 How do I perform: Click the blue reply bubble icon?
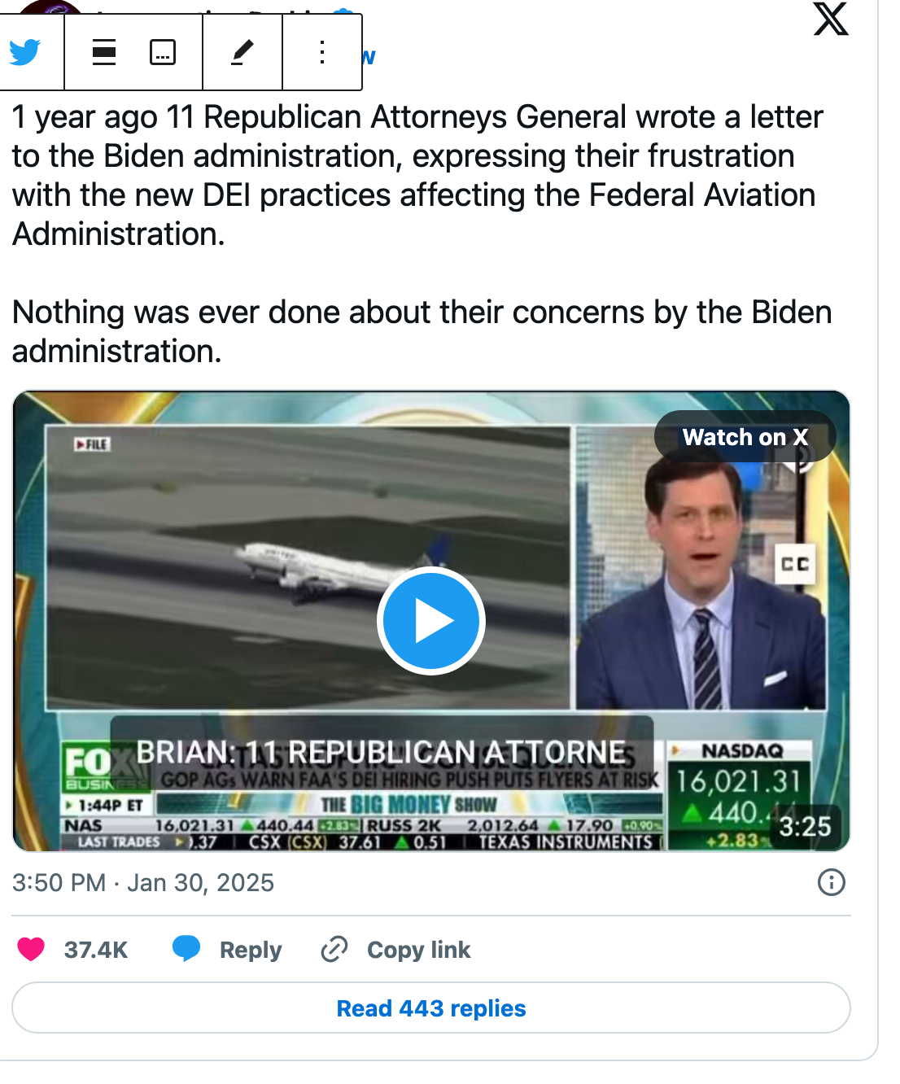click(186, 949)
